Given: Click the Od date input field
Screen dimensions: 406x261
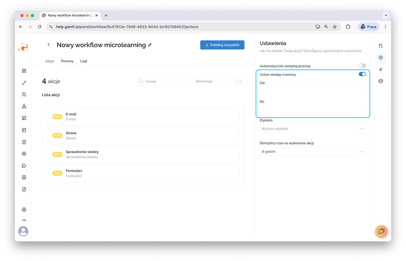Looking at the screenshot, I should pos(312,91).
